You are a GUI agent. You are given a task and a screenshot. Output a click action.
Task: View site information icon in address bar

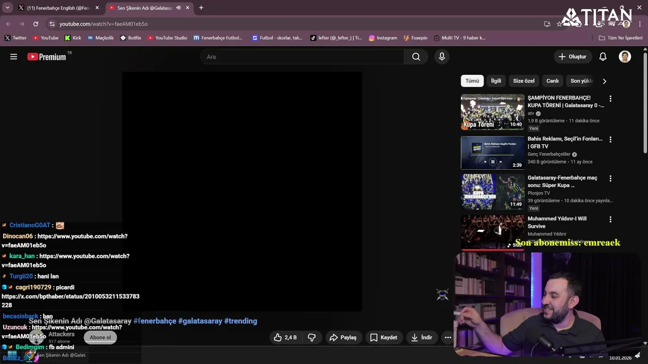pyautogui.click(x=52, y=24)
